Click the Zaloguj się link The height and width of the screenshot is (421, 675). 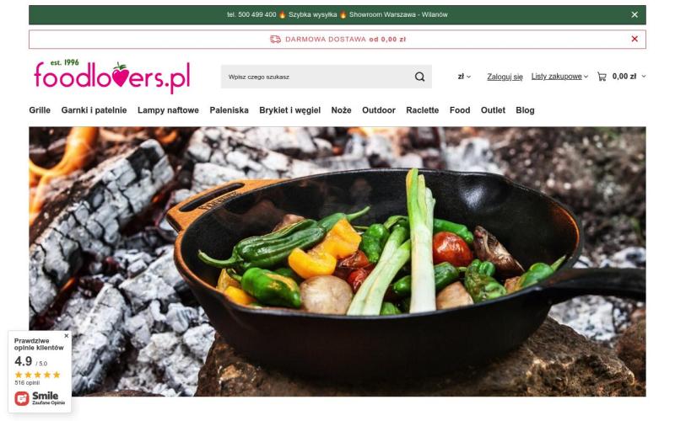[x=505, y=77]
